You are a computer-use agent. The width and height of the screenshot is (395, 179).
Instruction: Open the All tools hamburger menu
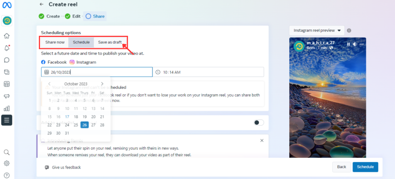[7, 120]
